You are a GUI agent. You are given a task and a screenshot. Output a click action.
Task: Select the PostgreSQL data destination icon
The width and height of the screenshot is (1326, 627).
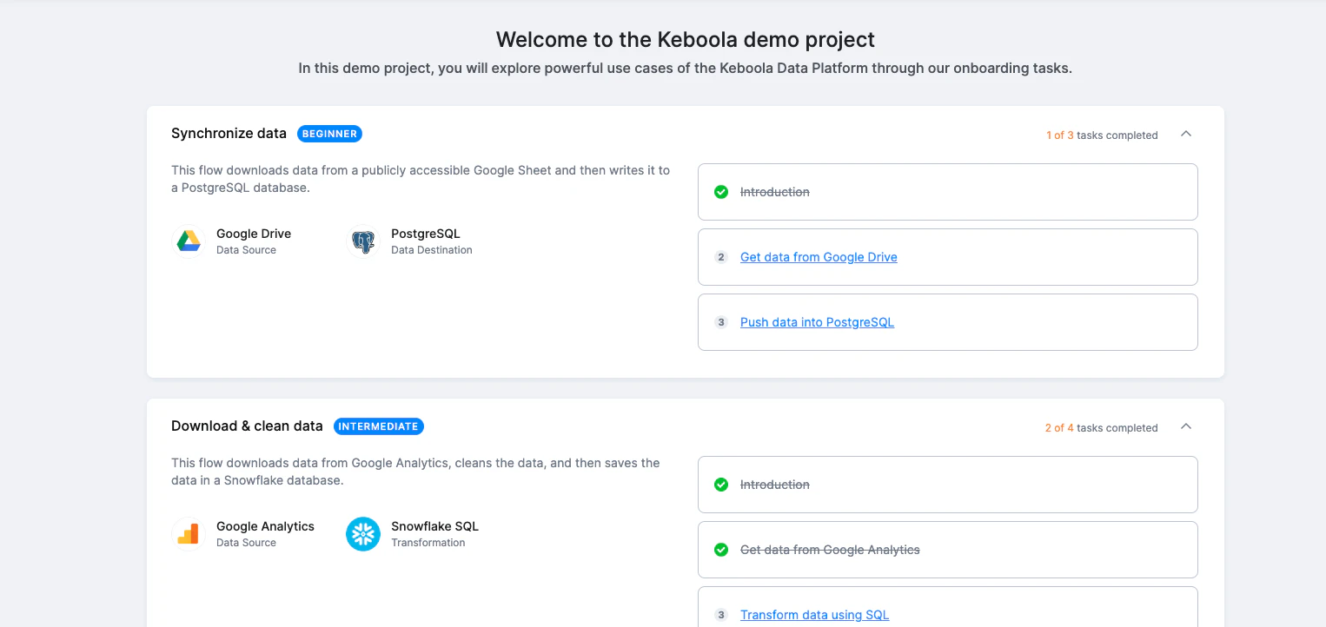pos(363,241)
